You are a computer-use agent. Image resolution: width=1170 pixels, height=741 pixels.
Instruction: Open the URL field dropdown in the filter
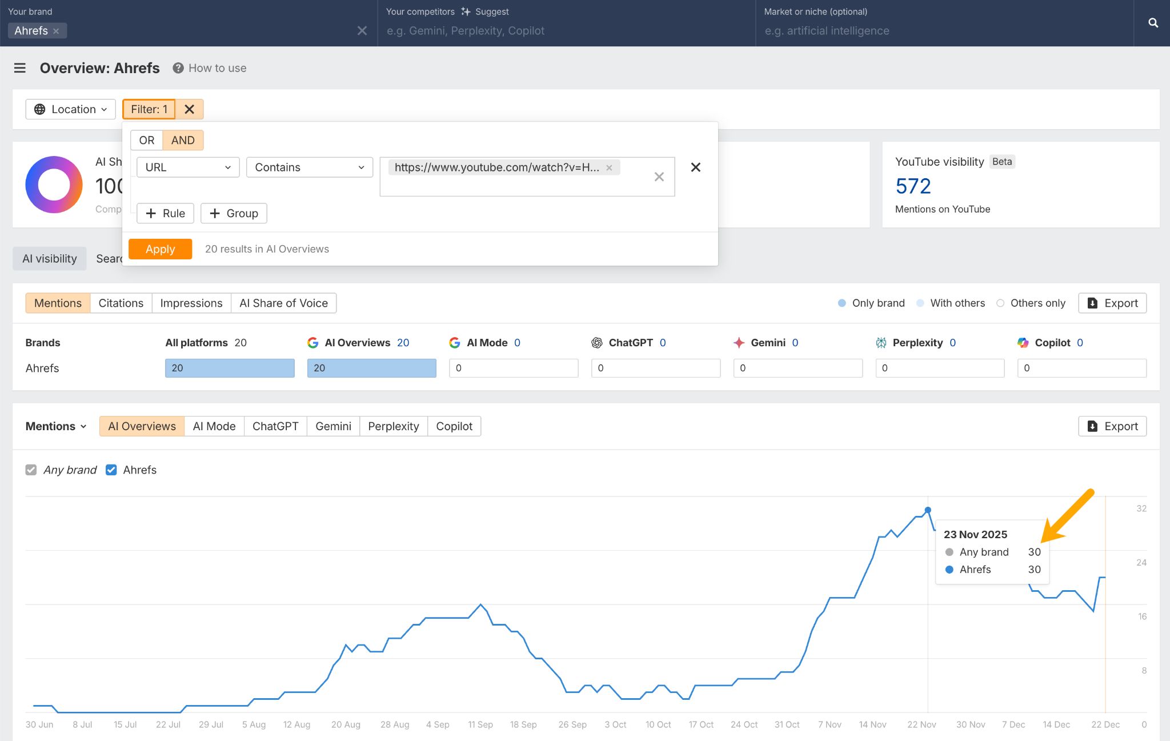pos(187,167)
